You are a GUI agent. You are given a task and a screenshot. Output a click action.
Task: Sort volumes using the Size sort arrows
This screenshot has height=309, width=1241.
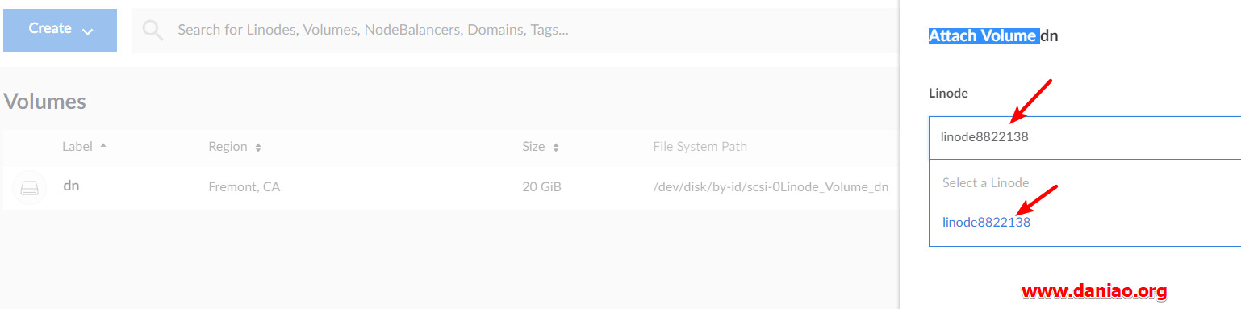click(x=555, y=148)
